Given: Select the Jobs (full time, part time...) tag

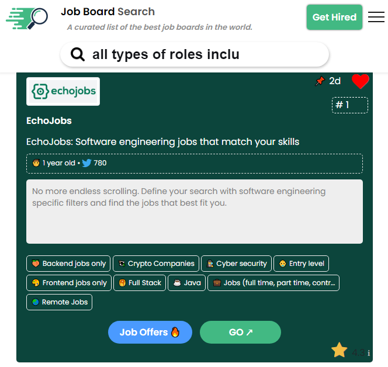Looking at the screenshot, I should [273, 283].
